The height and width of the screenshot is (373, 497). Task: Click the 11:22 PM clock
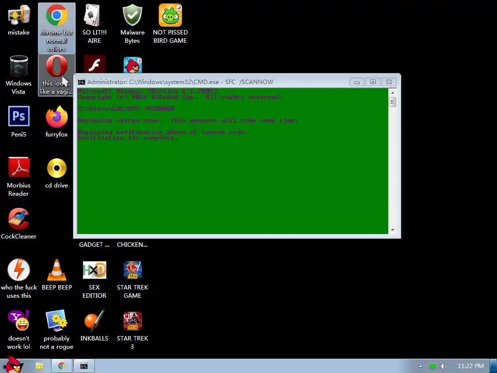471,366
